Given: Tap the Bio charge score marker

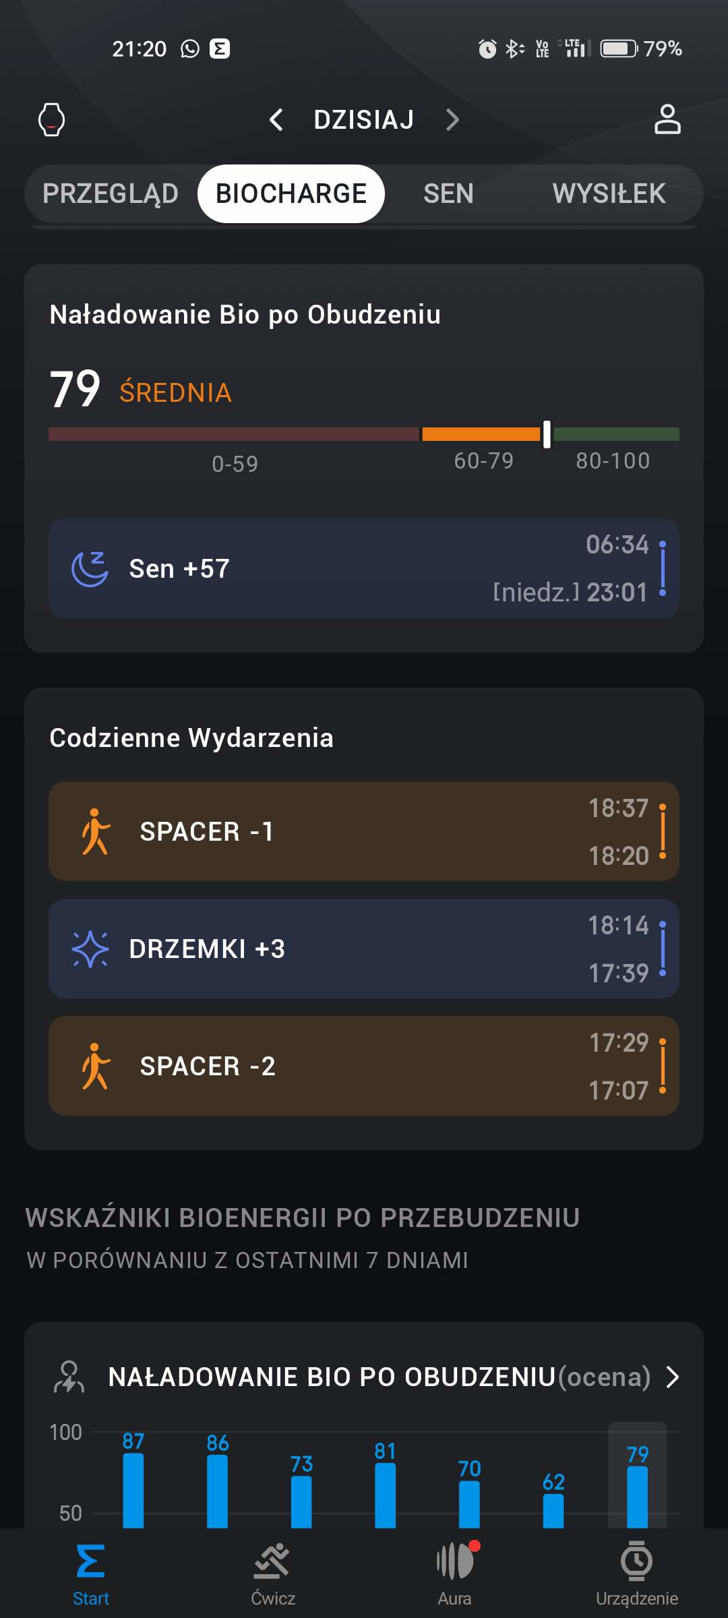Looking at the screenshot, I should coord(547,434).
